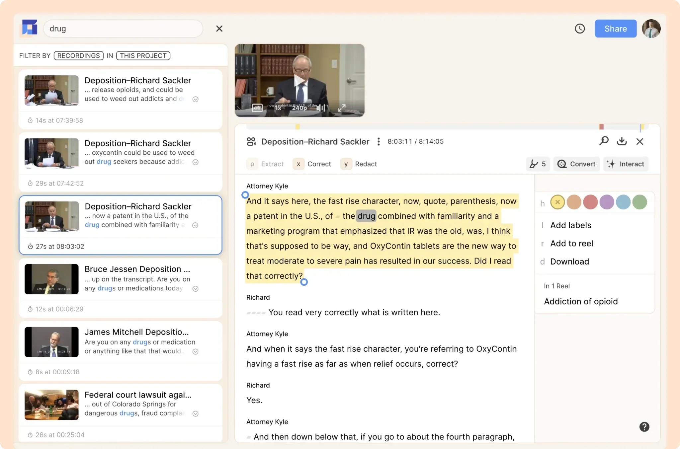Image resolution: width=680 pixels, height=449 pixels.
Task: Expand the video to fullscreen
Action: 342,108
